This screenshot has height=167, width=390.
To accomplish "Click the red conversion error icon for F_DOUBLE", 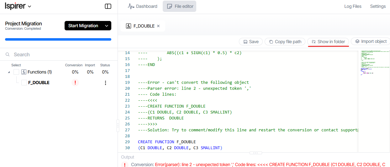I will [75, 83].
